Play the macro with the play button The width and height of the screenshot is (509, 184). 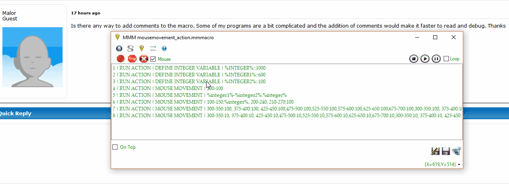[x=425, y=59]
